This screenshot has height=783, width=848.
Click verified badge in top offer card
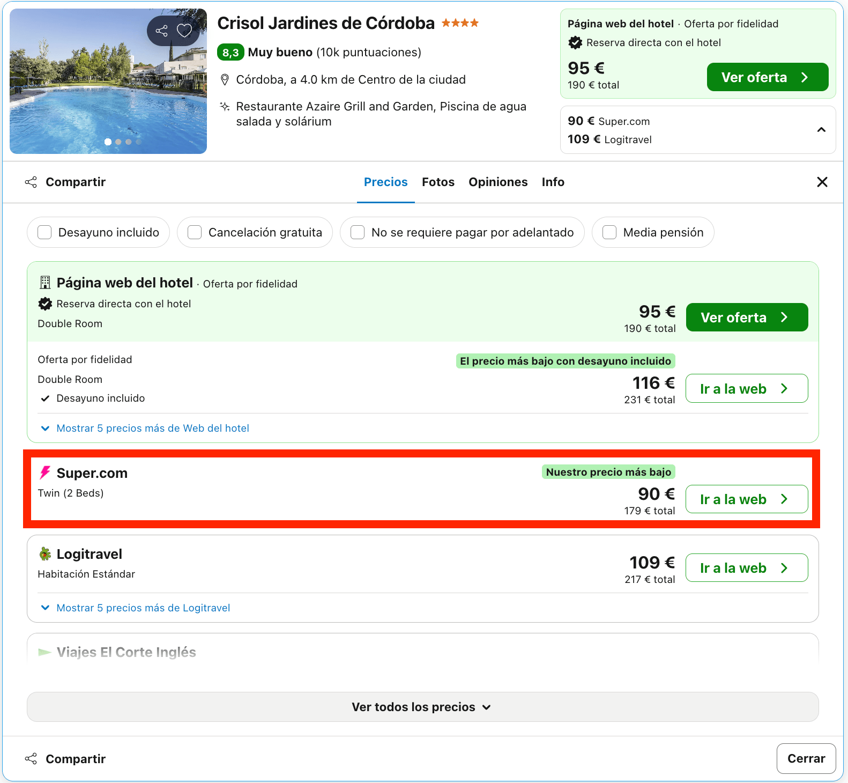(575, 42)
